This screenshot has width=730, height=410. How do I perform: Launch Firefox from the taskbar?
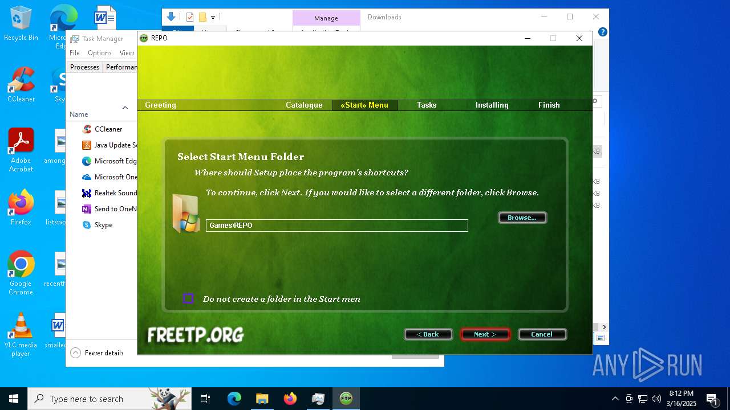290,399
